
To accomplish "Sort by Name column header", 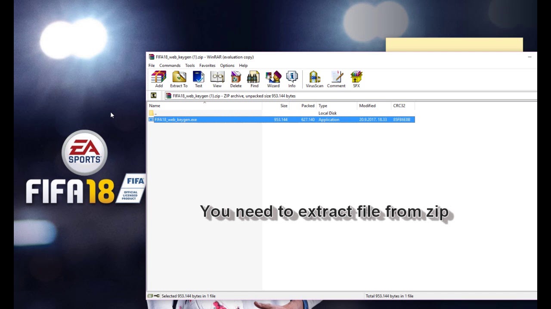I will (x=204, y=106).
